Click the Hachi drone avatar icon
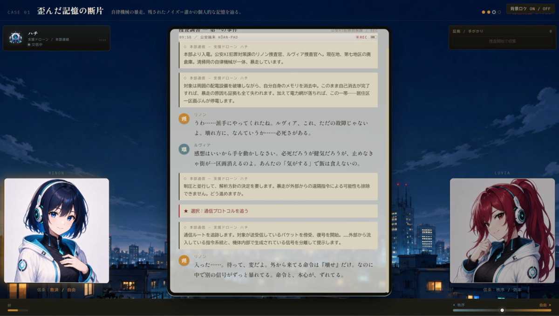The width and height of the screenshot is (559, 316). click(x=15, y=38)
